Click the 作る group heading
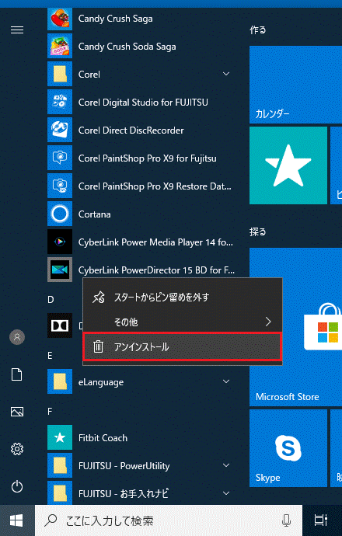The image size is (342, 536). pyautogui.click(x=258, y=30)
